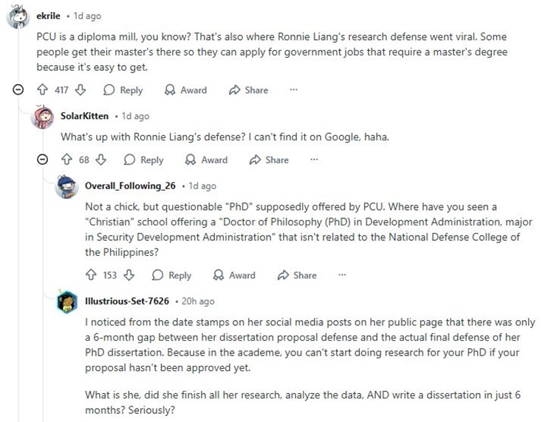Open more options on ekrile's comment
Image resolution: width=554 pixels, height=422 pixels.
click(x=293, y=90)
